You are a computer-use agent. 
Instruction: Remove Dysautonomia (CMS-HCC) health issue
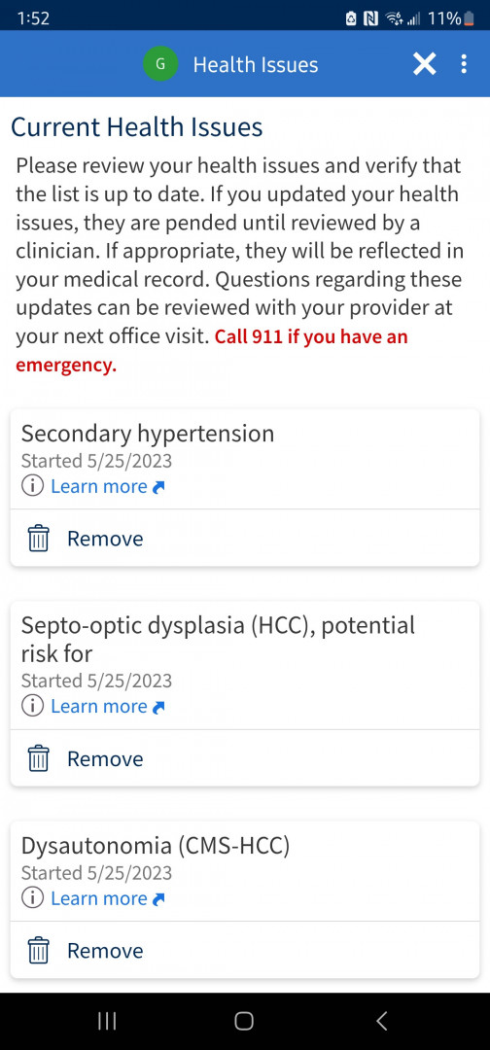tap(244, 951)
